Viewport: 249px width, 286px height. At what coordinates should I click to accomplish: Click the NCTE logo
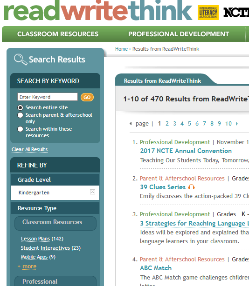(x=236, y=13)
